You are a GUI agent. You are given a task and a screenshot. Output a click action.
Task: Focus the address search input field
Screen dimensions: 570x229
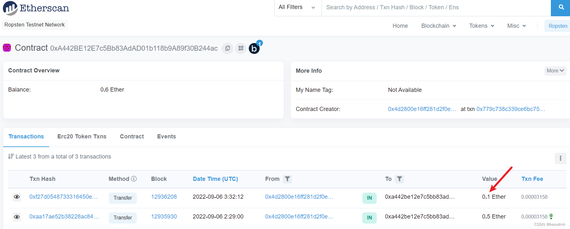436,7
